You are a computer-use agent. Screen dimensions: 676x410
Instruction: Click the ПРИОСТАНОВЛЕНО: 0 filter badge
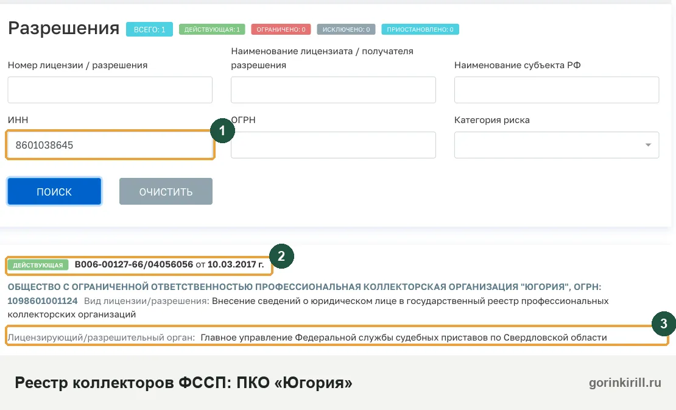tap(420, 29)
